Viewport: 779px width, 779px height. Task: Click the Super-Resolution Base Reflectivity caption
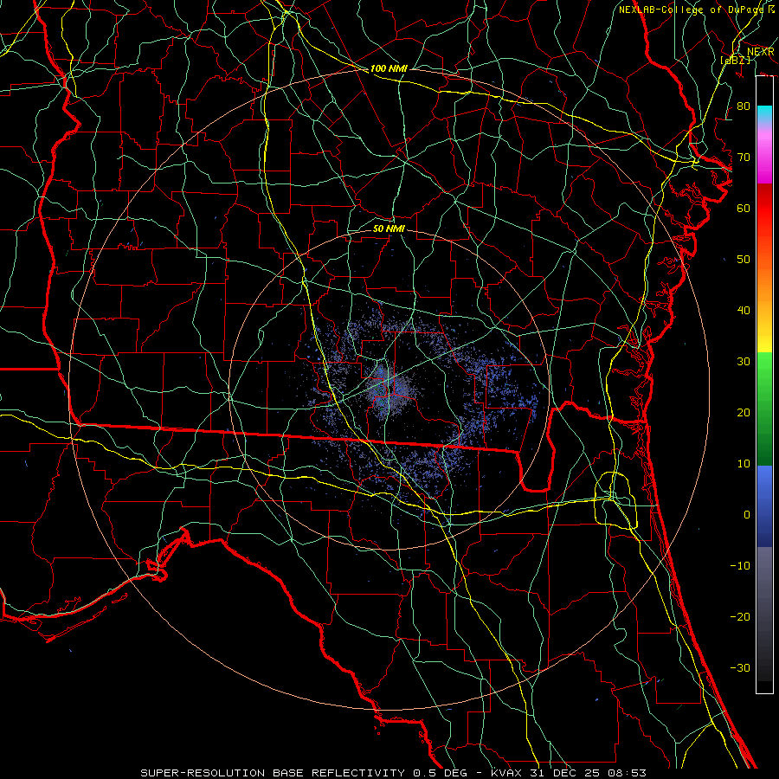393,773
